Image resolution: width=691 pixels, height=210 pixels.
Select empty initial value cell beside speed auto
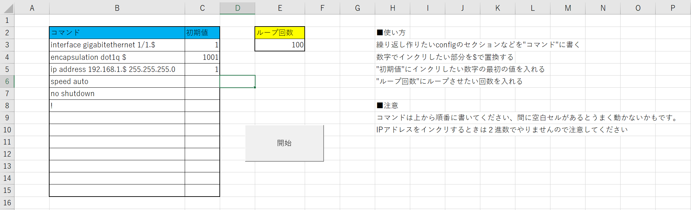(202, 81)
